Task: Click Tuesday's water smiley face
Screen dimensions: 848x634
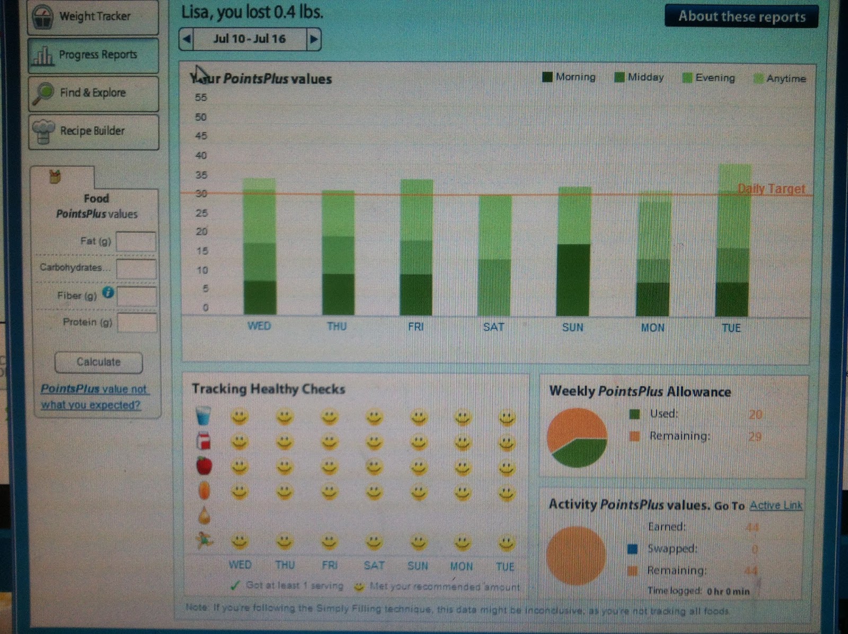Action: point(507,418)
